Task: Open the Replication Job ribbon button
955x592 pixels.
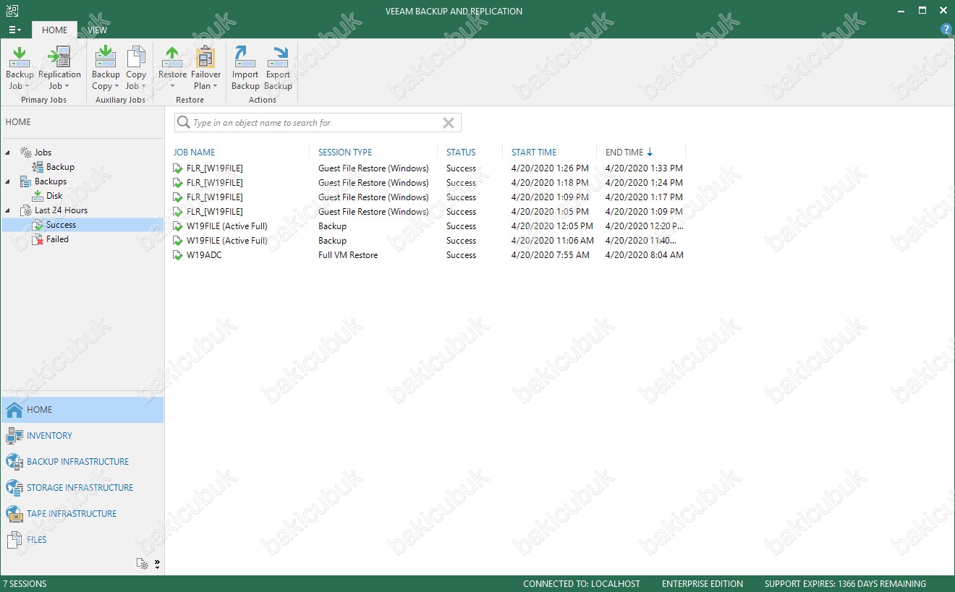Action: [x=59, y=69]
